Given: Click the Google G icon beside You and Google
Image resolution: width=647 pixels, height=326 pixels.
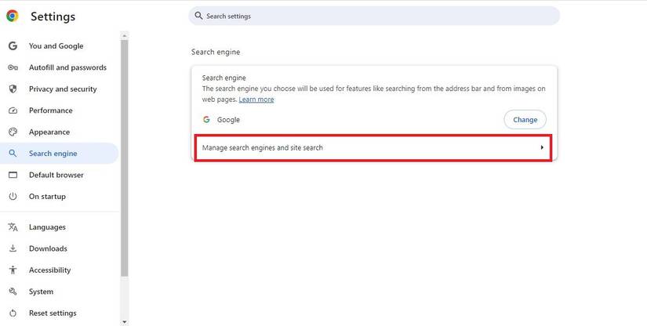Looking at the screenshot, I should 13,46.
